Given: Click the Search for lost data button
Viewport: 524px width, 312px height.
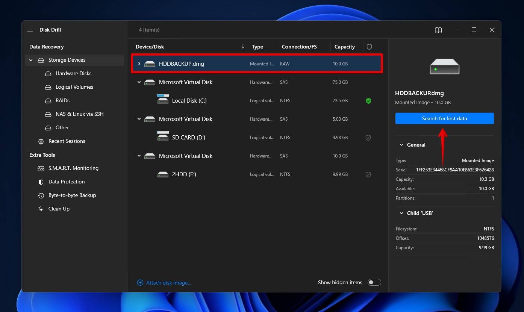Looking at the screenshot, I should [x=444, y=118].
